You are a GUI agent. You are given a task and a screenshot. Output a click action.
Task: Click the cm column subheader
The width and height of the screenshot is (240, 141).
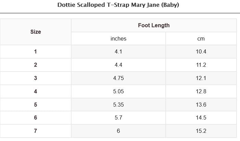tap(201, 38)
